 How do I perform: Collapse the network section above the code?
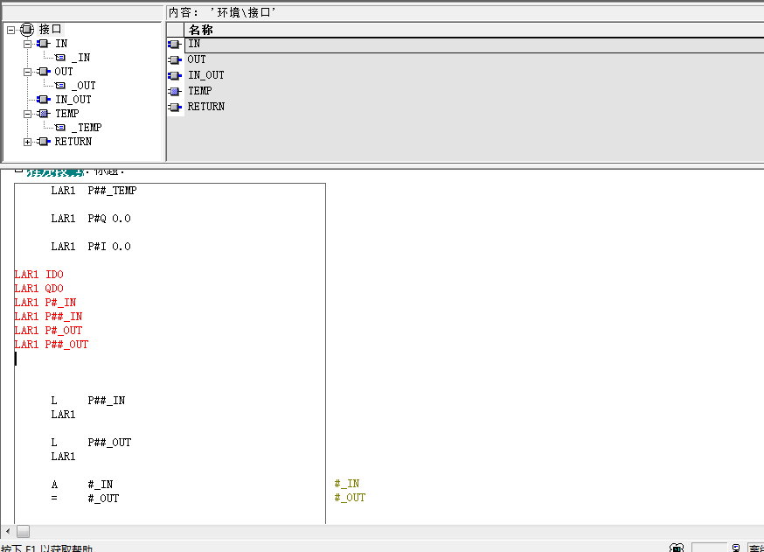18,171
